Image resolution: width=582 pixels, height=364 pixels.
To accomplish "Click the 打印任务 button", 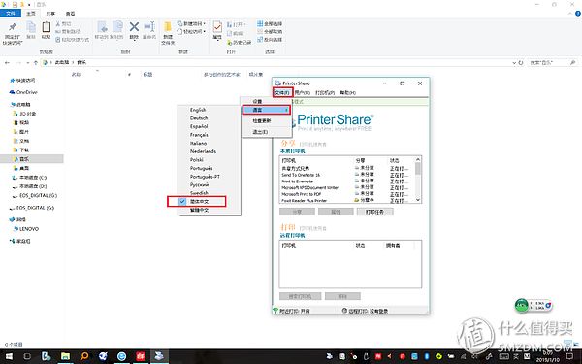I will tap(374, 212).
